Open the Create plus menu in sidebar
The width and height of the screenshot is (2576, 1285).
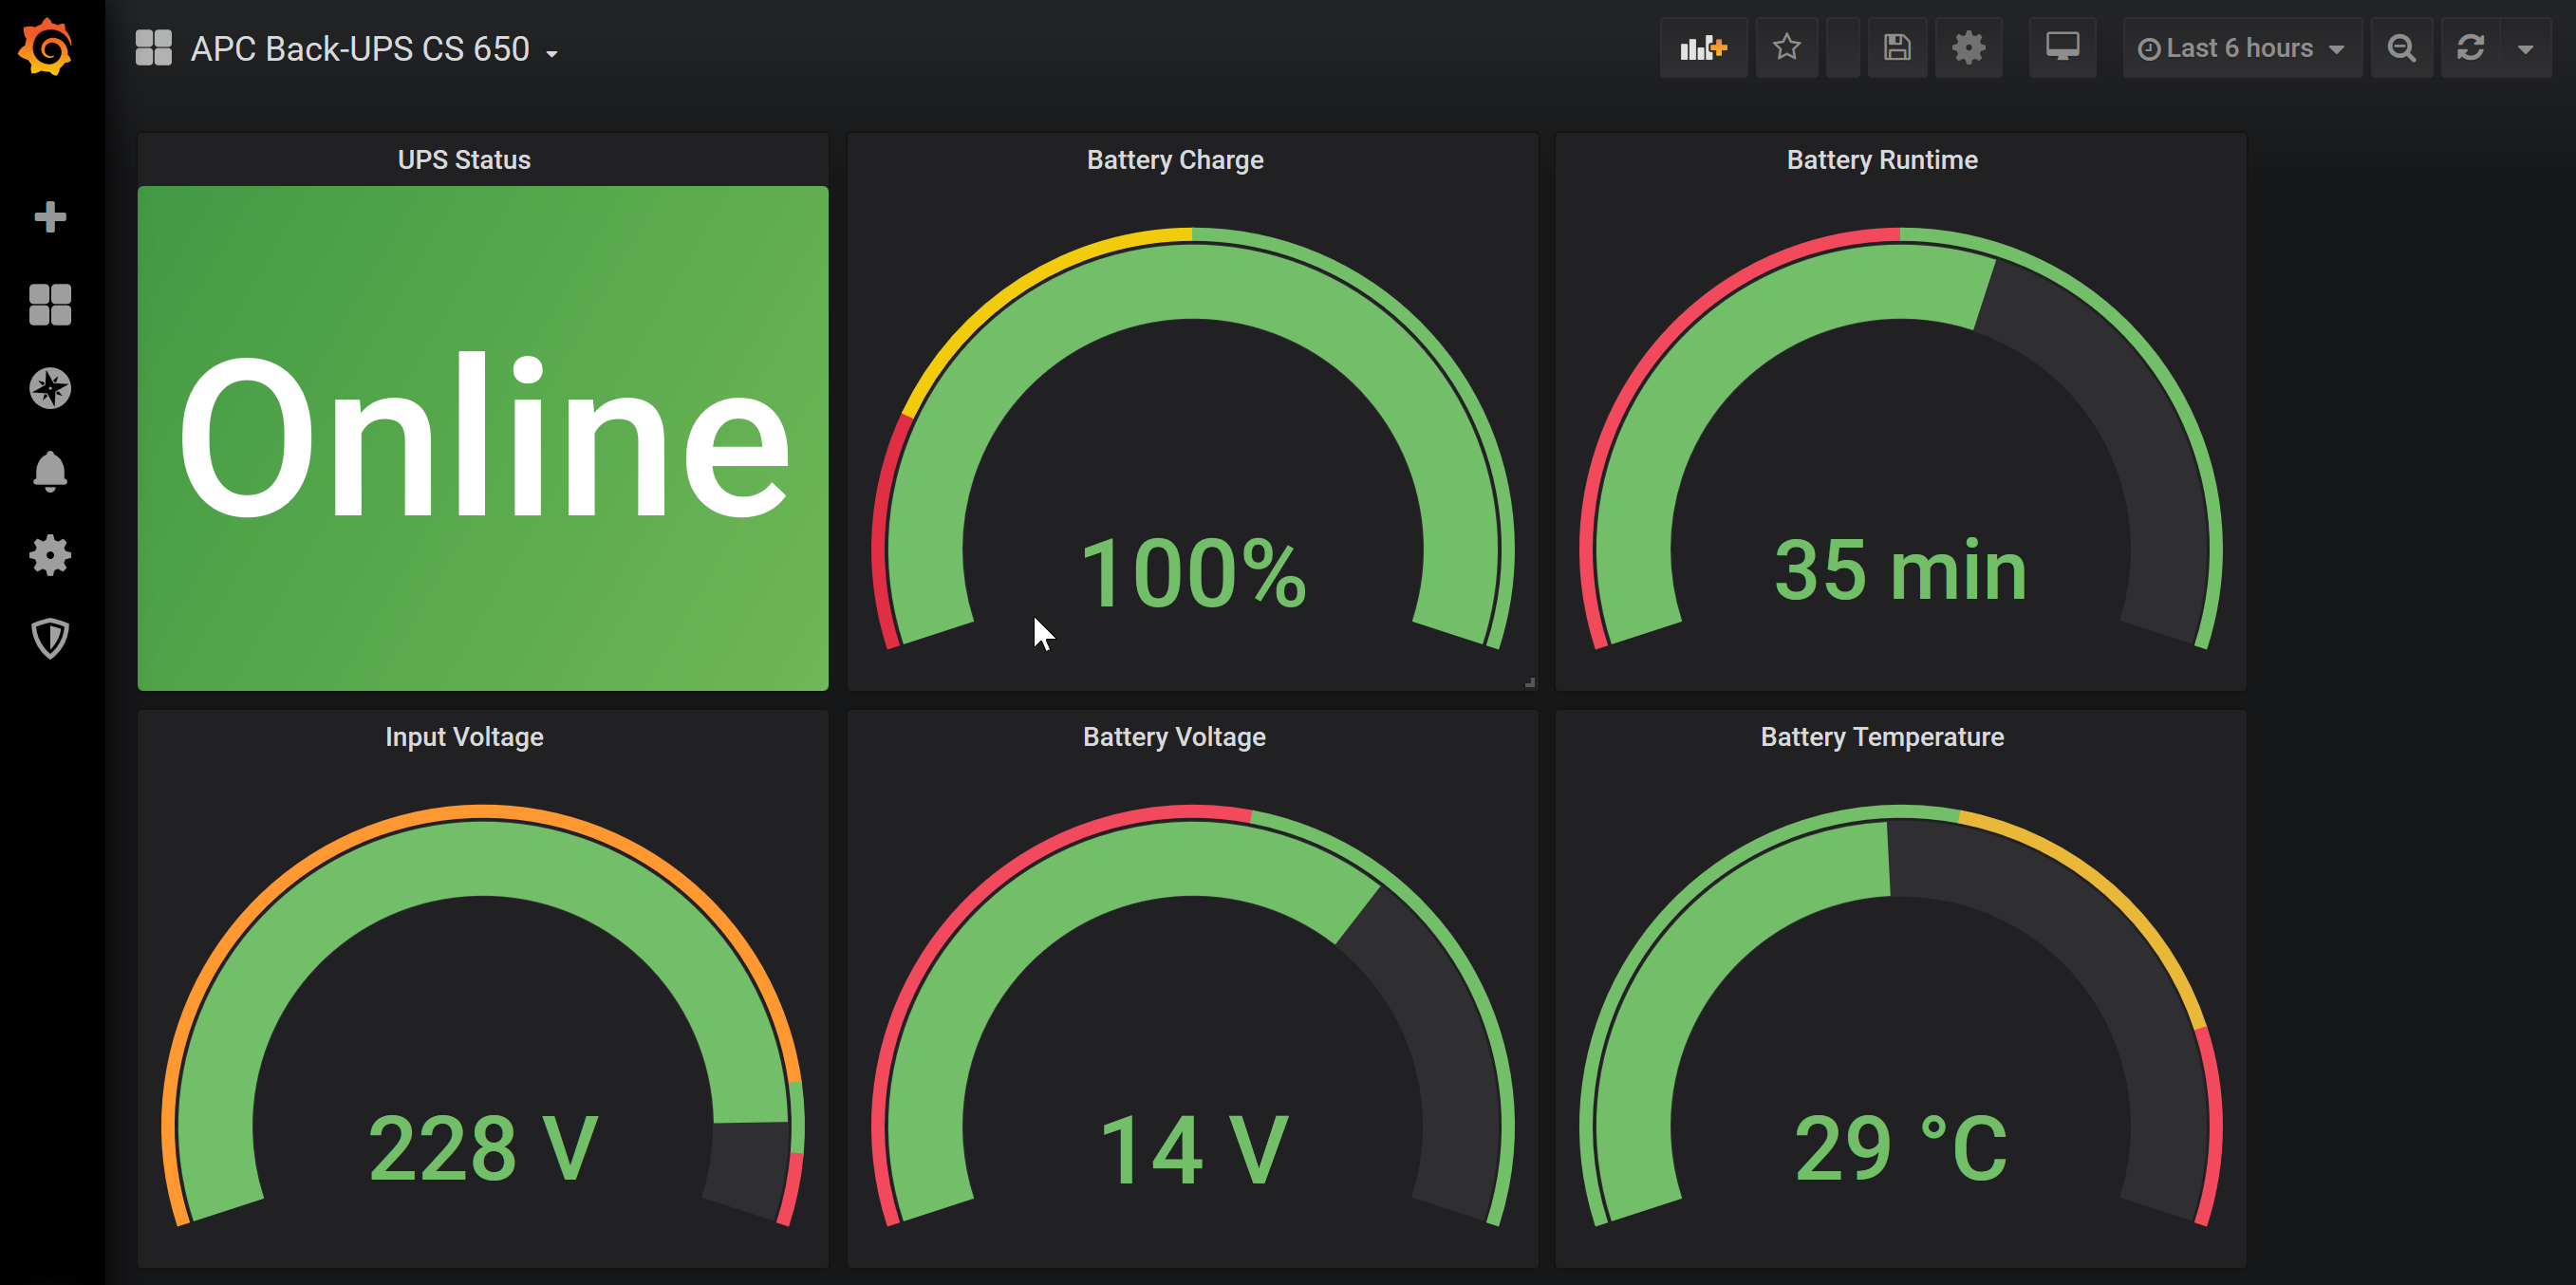pos(50,217)
